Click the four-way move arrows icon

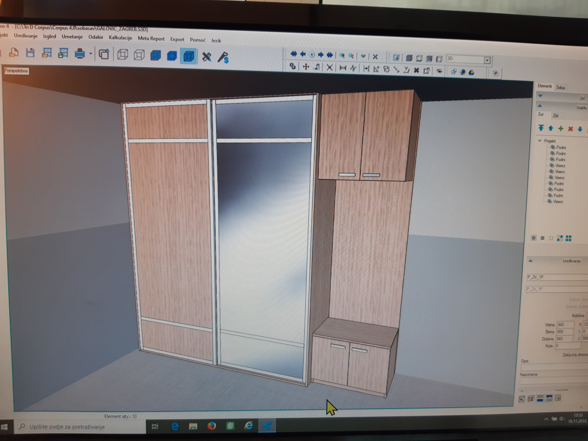306,67
